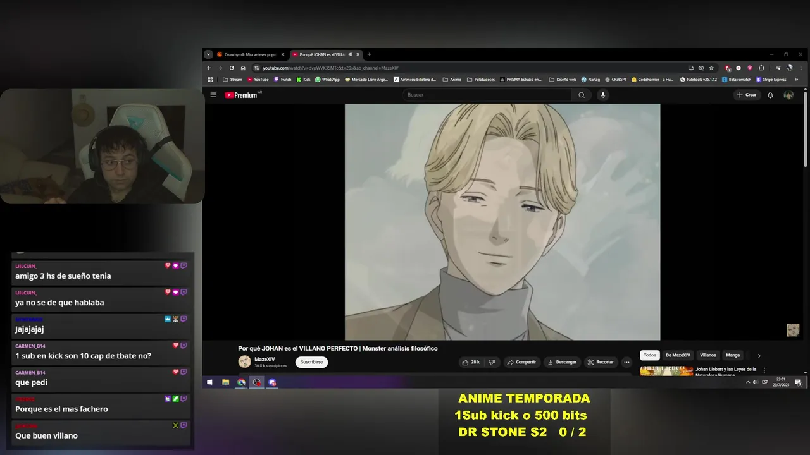The height and width of the screenshot is (455, 810).
Task: Open Johan Liebert y las Leyes suggested thumbnail
Action: [666, 371]
